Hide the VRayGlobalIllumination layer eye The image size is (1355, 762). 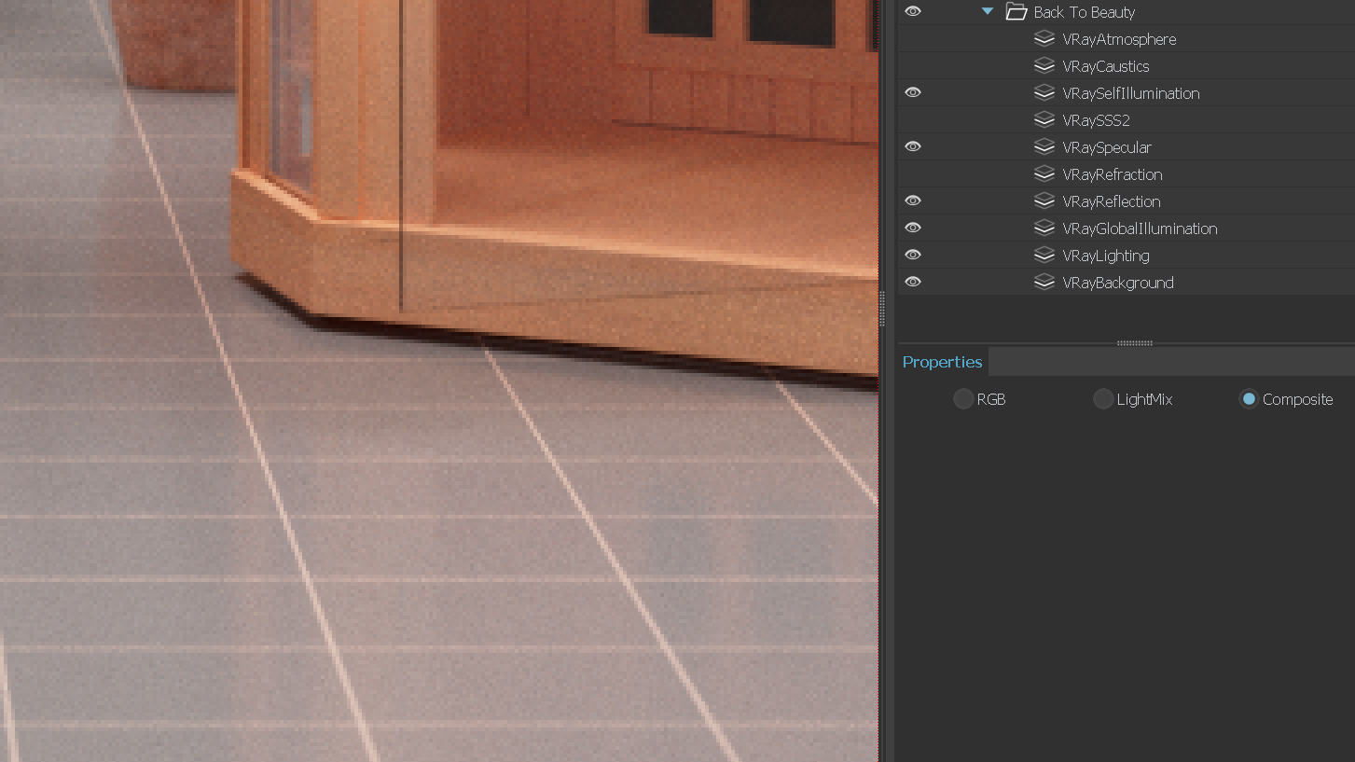coord(913,229)
